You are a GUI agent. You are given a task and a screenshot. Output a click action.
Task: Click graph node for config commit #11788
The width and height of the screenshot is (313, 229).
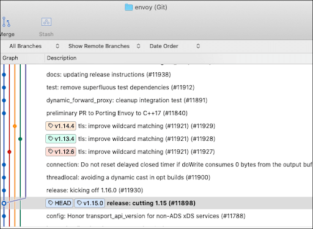pos(4,216)
